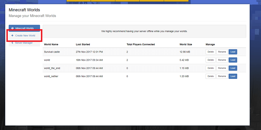This screenshot has width=261, height=130.
Task: Rename the world_the_end world
Action: tap(222, 68)
